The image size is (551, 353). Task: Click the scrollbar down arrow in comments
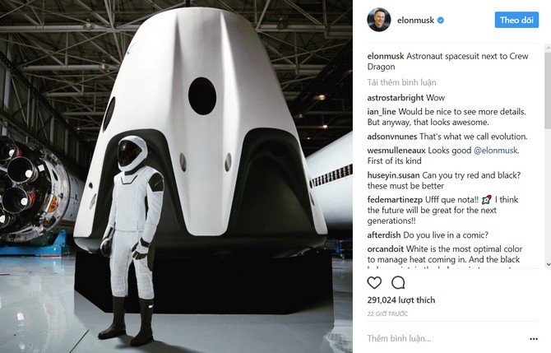coord(548,264)
